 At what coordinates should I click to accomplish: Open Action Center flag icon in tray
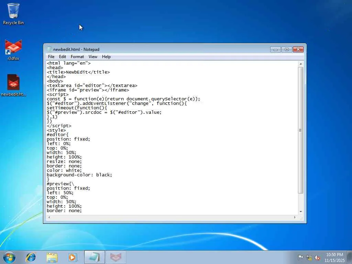[300, 257]
